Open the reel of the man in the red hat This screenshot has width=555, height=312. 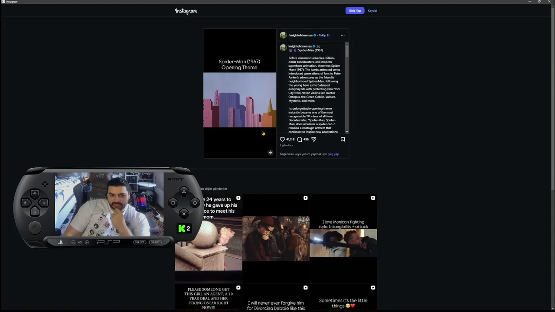coord(276,238)
